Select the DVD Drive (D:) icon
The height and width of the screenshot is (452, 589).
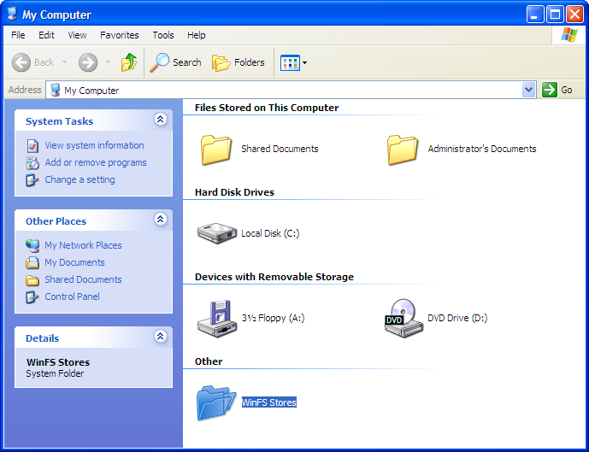[x=403, y=319]
